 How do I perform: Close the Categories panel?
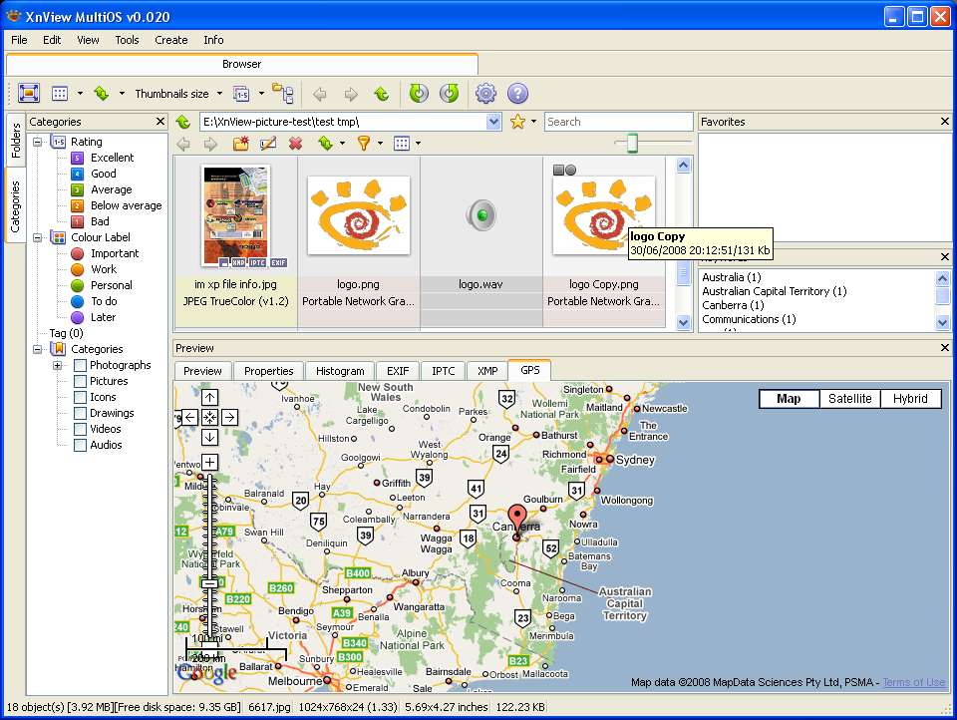tap(160, 122)
